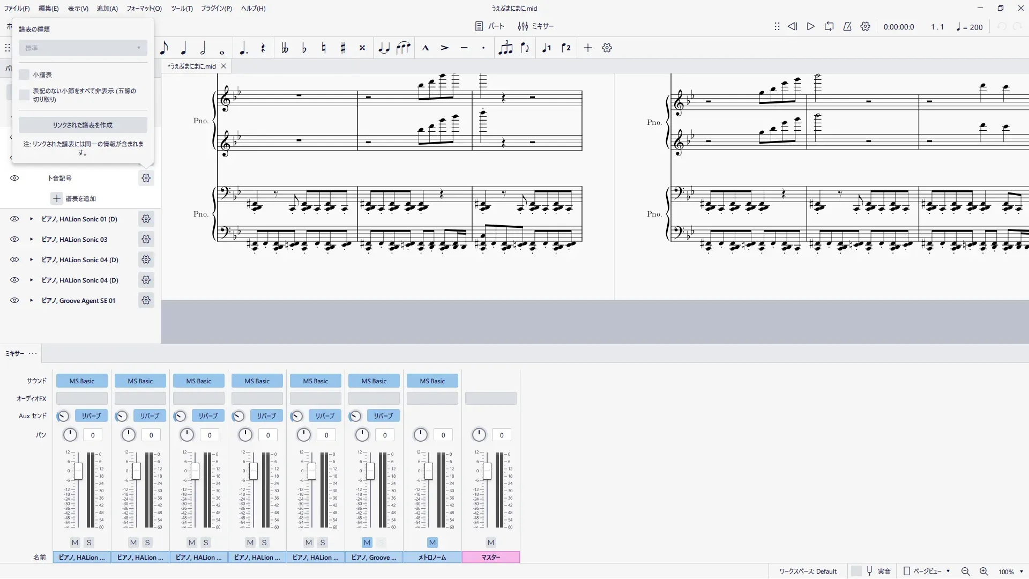Hide the Groove Agent SE 01 instrument
This screenshot has width=1029, height=579.
pyautogui.click(x=14, y=301)
